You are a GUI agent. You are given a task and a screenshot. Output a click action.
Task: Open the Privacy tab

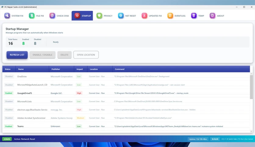point(104,16)
